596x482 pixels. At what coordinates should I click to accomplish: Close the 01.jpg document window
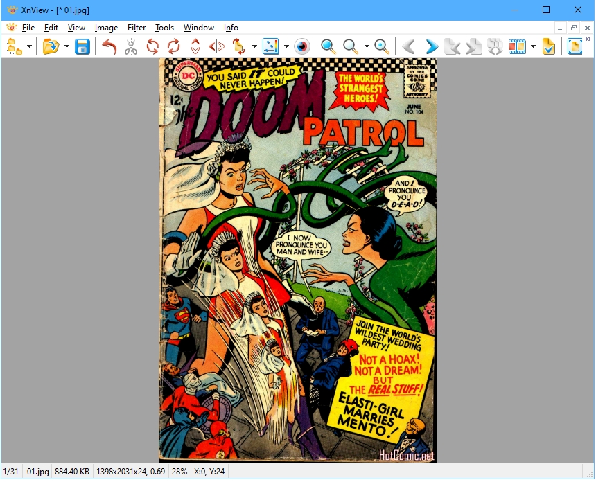click(587, 28)
